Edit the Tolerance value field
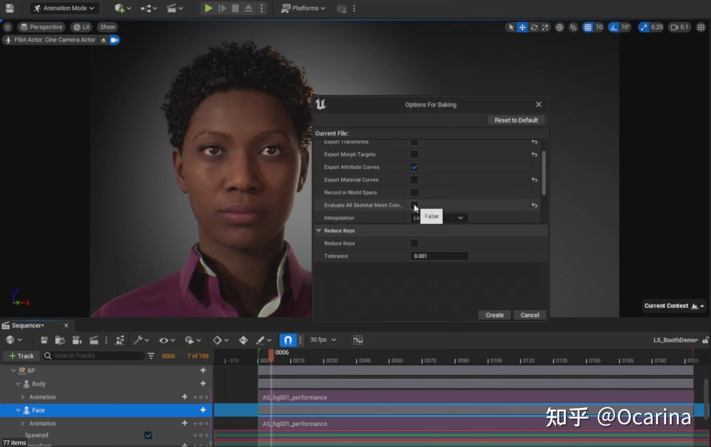The width and height of the screenshot is (711, 447). click(x=439, y=256)
